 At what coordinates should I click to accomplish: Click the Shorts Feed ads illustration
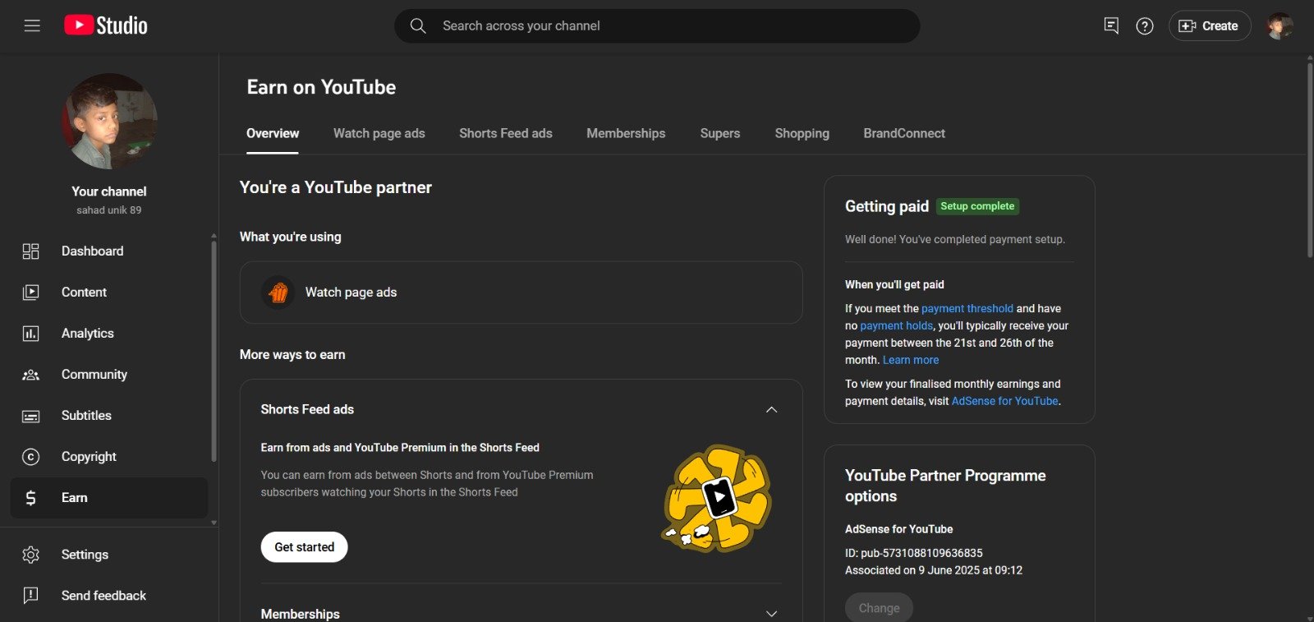coord(717,498)
